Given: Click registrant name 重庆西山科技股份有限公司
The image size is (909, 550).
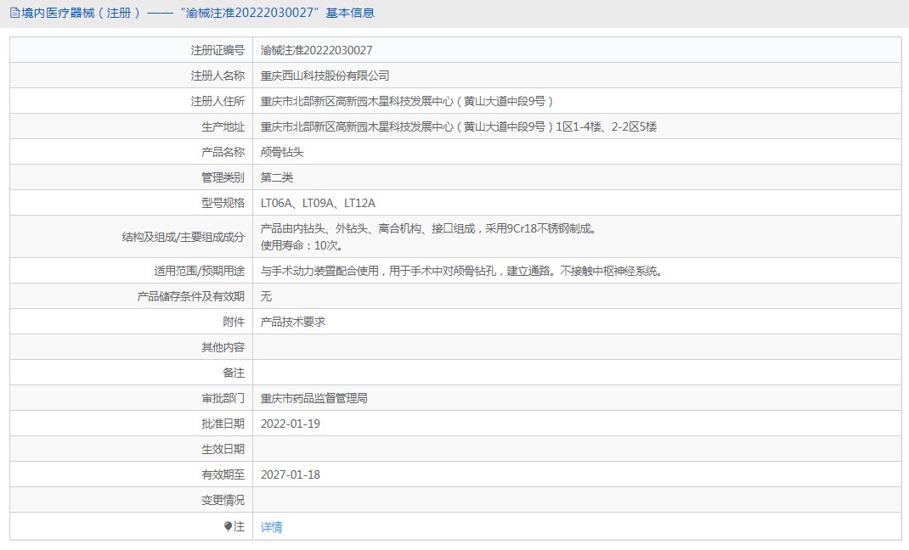Looking at the screenshot, I should (x=325, y=76).
